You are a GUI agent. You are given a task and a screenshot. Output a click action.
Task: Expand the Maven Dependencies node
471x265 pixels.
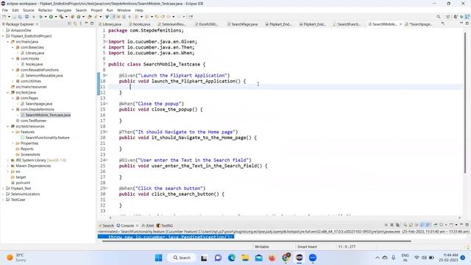tap(8, 166)
